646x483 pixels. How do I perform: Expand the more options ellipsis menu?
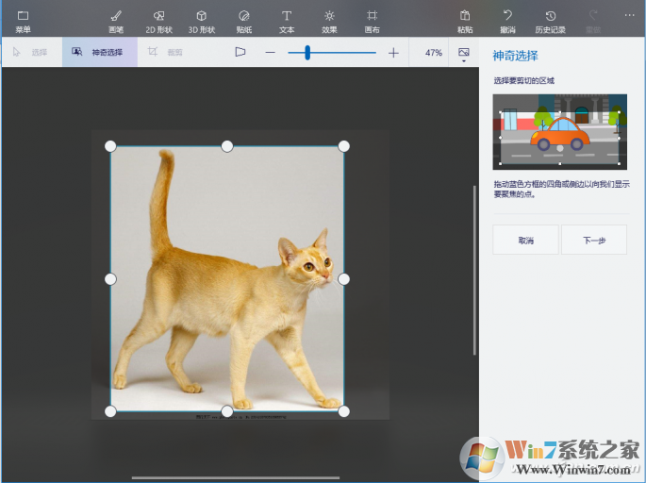630,15
